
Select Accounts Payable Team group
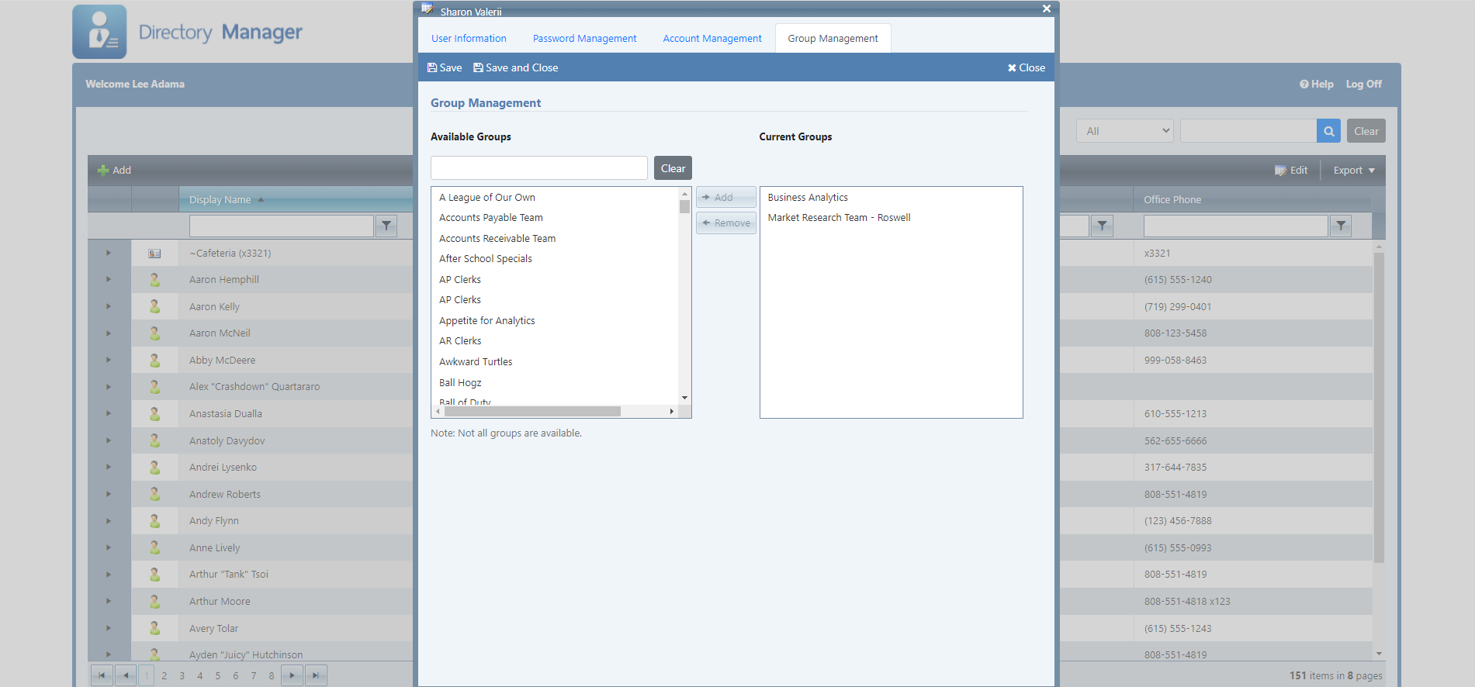pos(491,218)
